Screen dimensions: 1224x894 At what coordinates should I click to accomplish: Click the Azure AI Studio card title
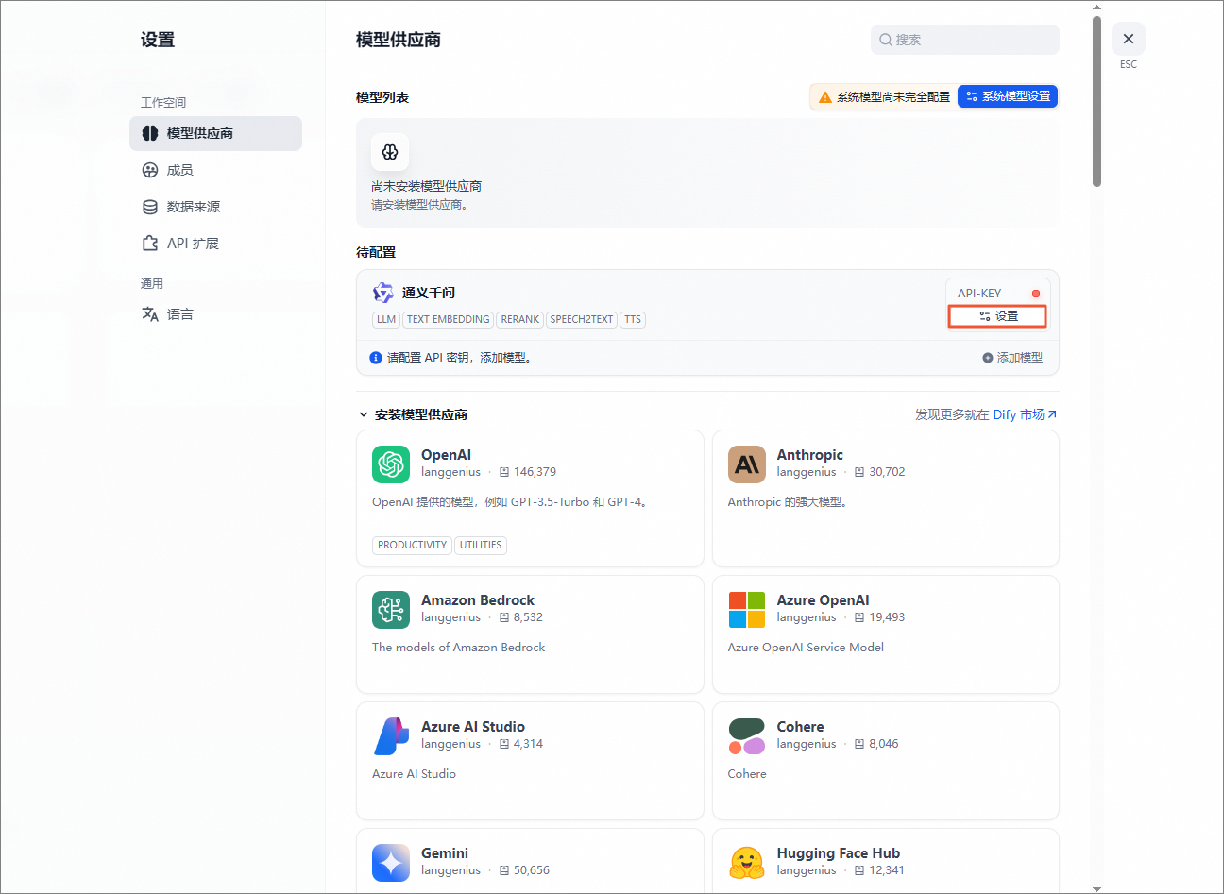[x=473, y=727]
